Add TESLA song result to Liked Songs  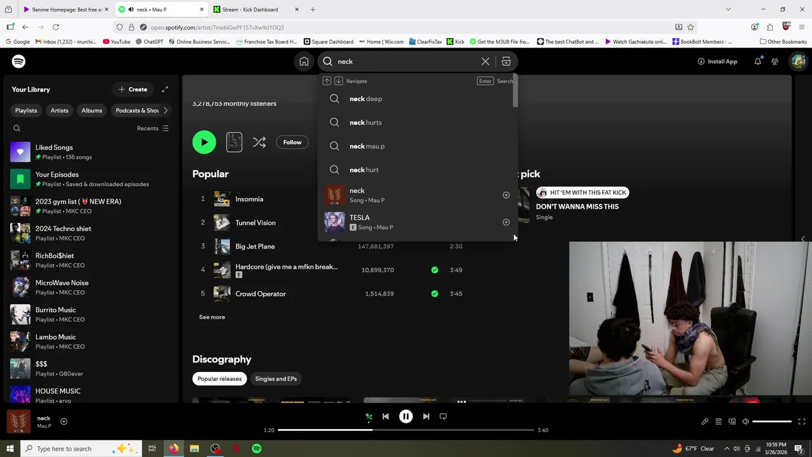[x=506, y=222]
